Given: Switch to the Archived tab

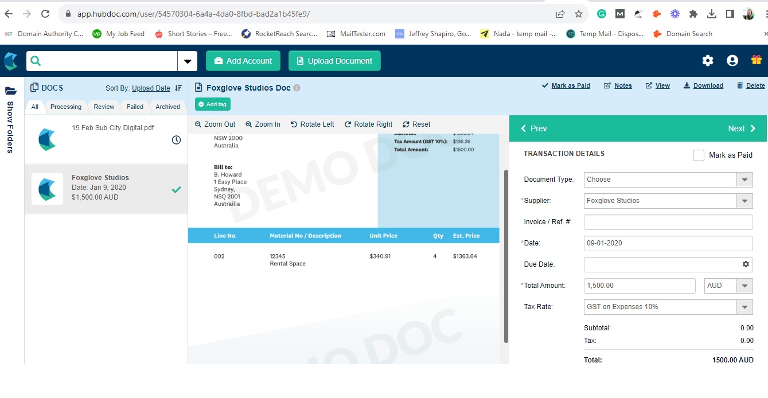Looking at the screenshot, I should 168,107.
